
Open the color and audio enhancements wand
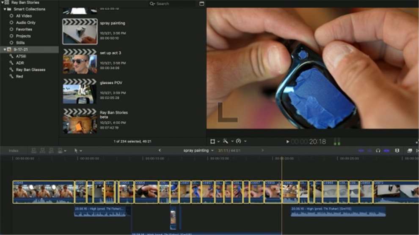coord(226,141)
